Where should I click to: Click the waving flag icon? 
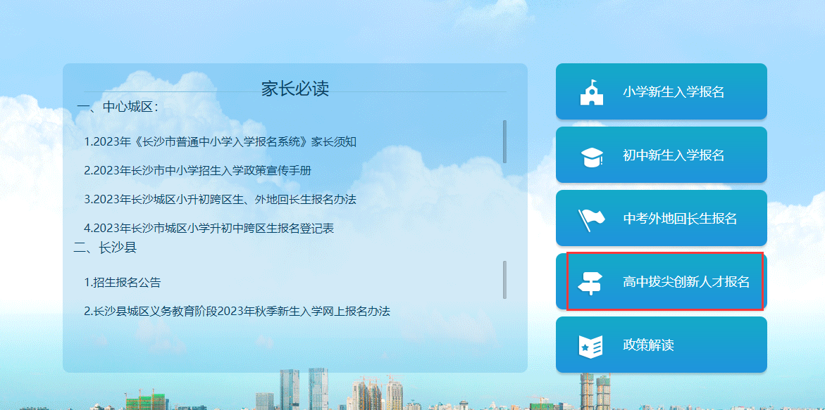pos(591,219)
